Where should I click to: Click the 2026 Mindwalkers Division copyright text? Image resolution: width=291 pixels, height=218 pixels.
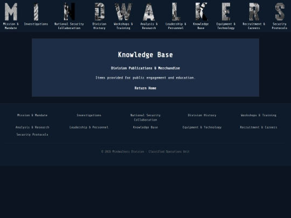coord(145,152)
